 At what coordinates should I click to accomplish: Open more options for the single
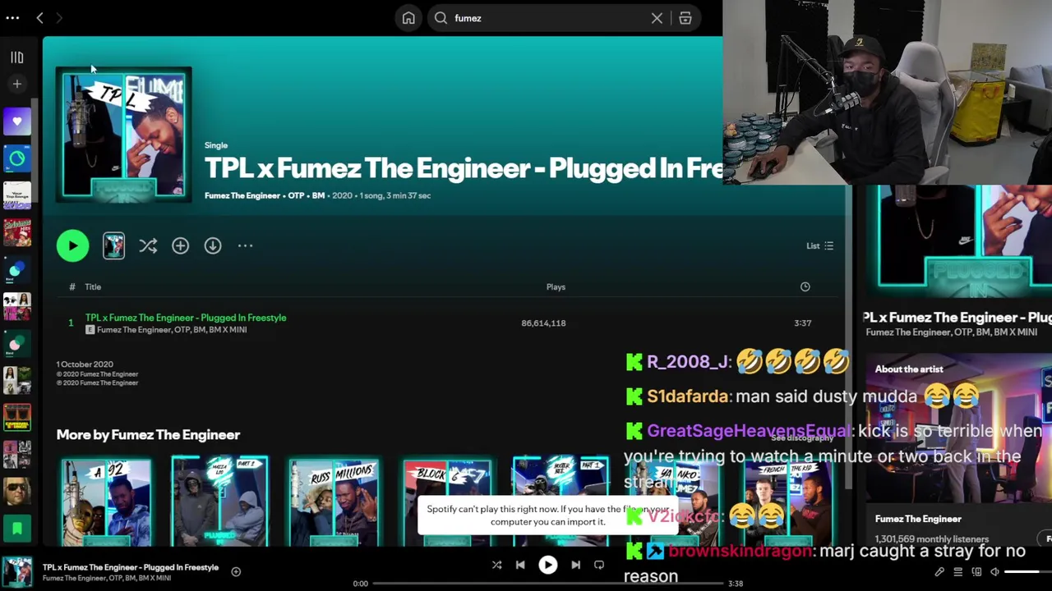point(245,245)
